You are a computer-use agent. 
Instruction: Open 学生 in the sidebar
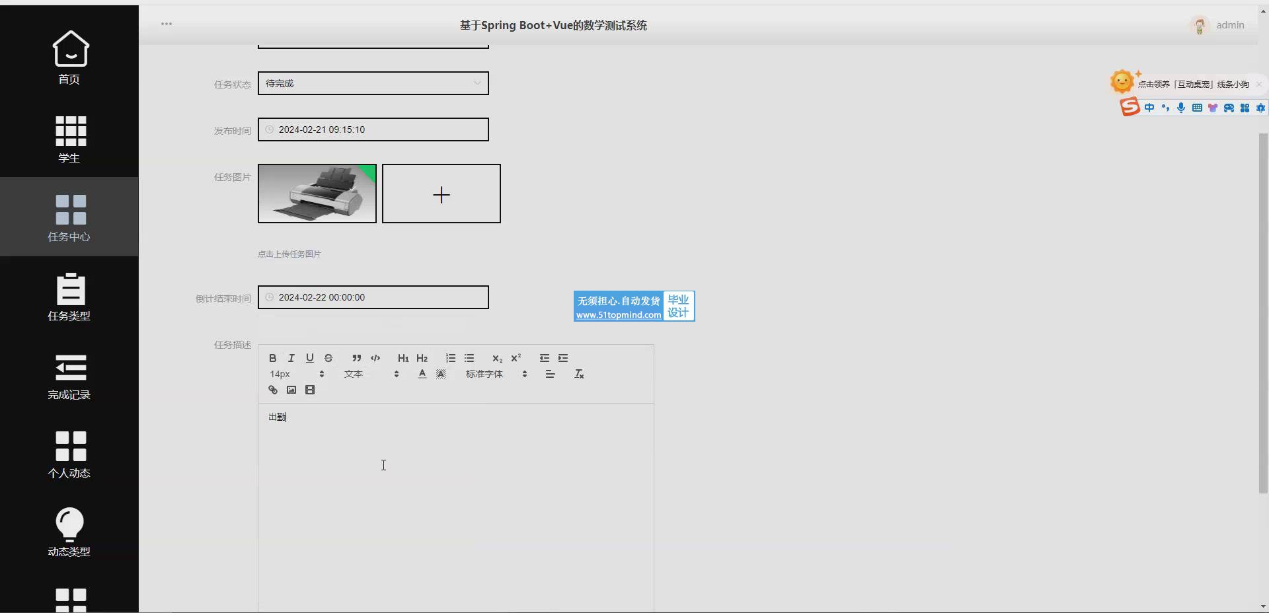click(69, 138)
